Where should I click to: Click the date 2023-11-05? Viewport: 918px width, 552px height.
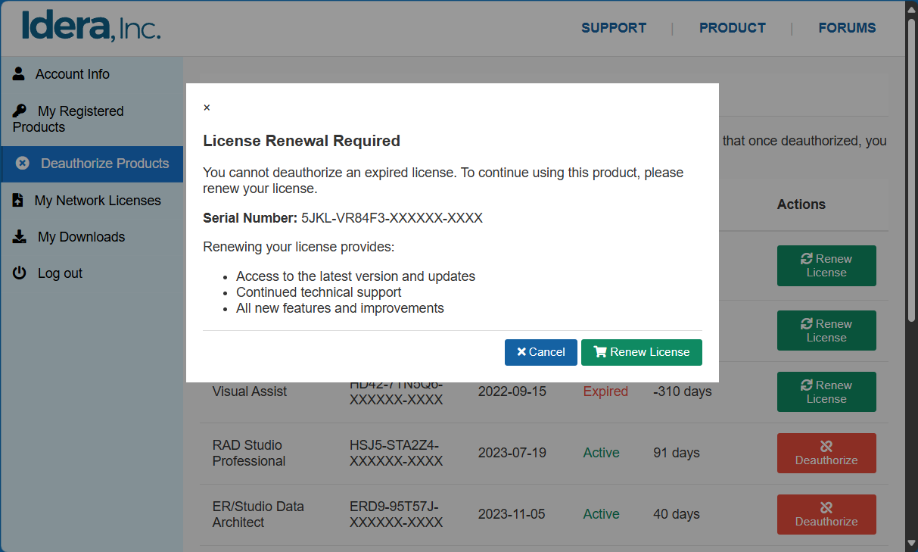tap(512, 514)
